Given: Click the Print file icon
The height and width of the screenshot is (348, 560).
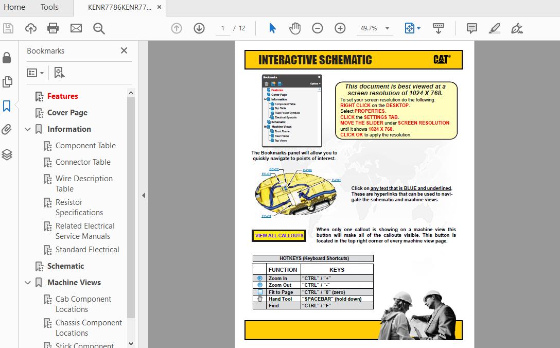Looking at the screenshot, I should 53,28.
